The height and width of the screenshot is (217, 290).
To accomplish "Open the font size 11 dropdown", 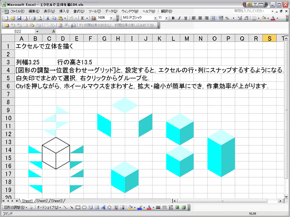I will click(166, 18).
